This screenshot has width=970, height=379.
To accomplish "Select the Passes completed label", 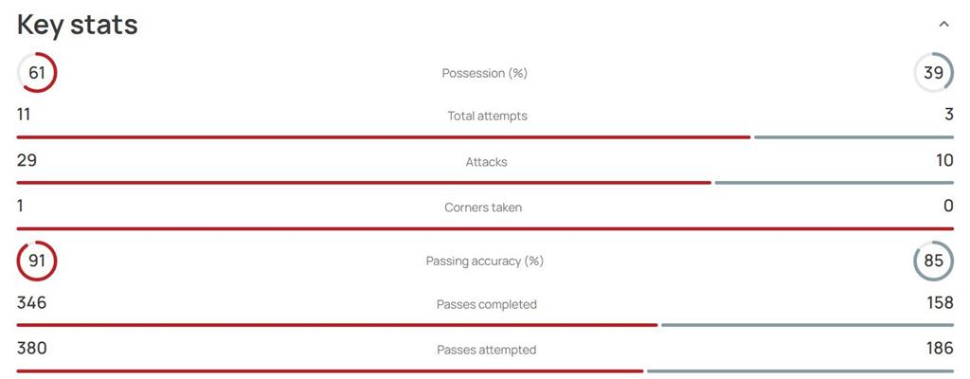I will (x=487, y=305).
